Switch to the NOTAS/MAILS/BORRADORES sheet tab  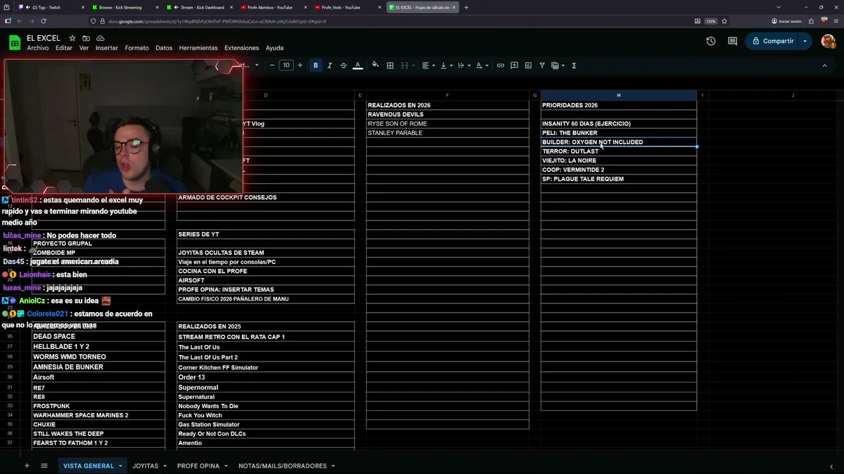(x=282, y=465)
